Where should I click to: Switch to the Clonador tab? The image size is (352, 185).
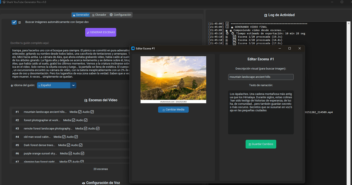99,15
